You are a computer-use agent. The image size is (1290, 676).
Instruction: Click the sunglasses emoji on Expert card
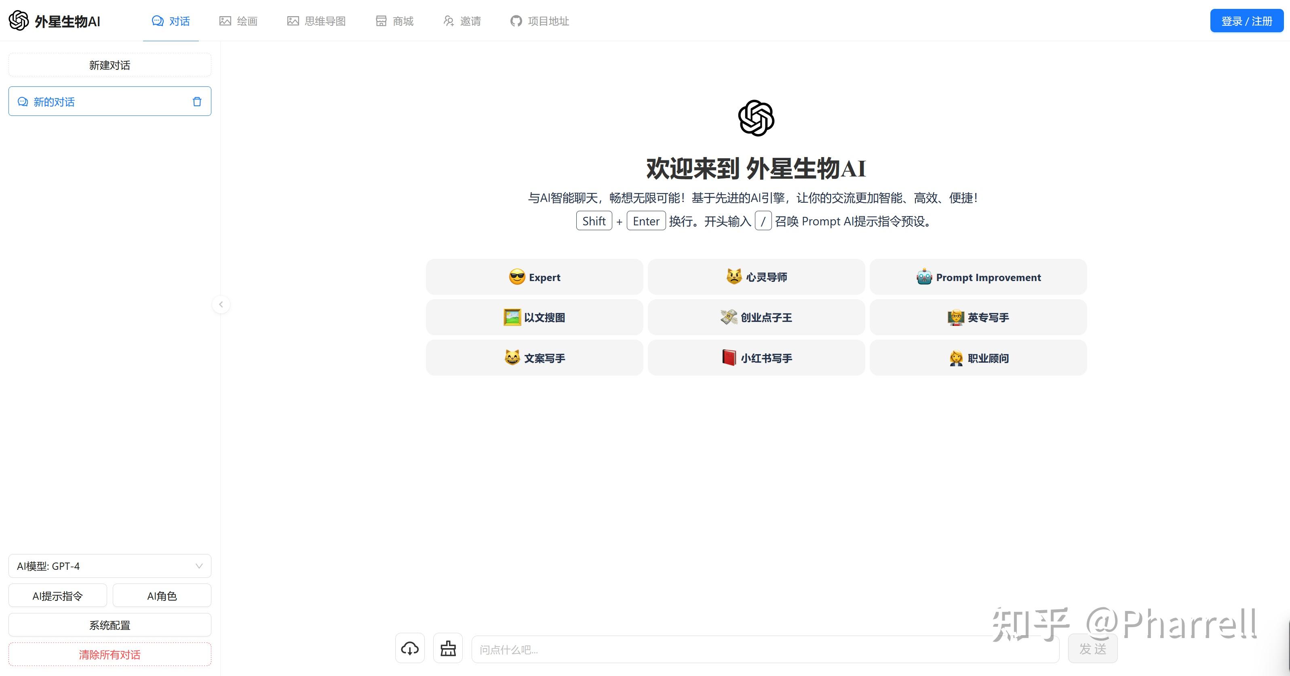coord(517,277)
